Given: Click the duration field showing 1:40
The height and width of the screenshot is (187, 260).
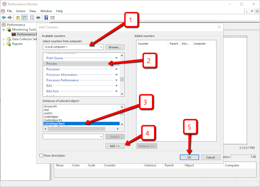Looking at the screenshot, I should tap(244, 157).
